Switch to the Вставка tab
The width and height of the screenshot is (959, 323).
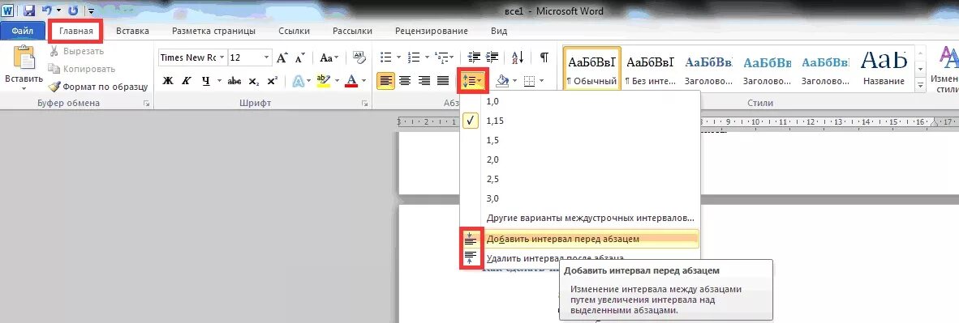pos(133,31)
